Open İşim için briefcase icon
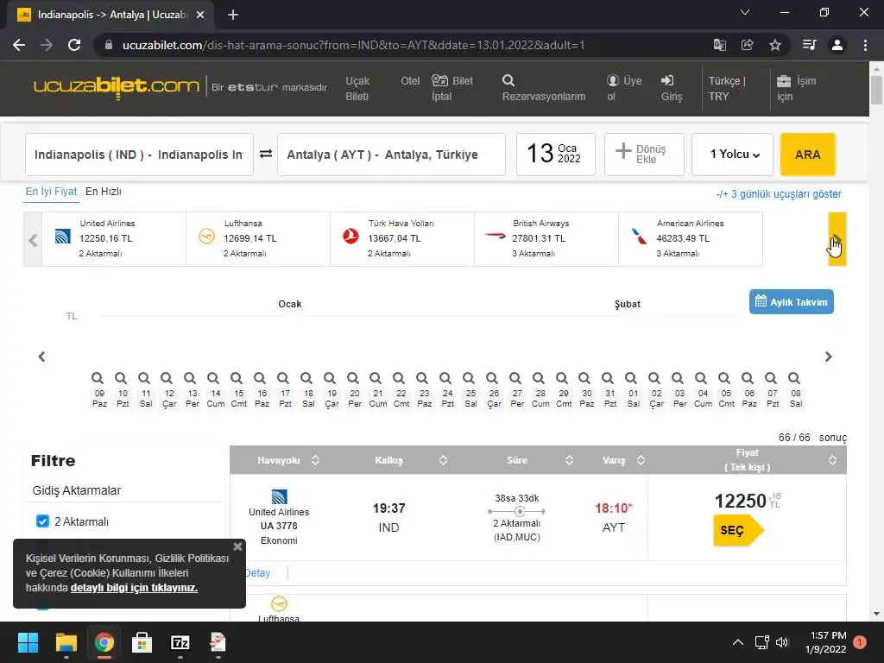The height and width of the screenshot is (663, 884). tap(784, 80)
